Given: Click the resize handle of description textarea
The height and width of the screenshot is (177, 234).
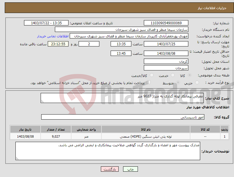Looking at the screenshot, I should click(42, 101).
